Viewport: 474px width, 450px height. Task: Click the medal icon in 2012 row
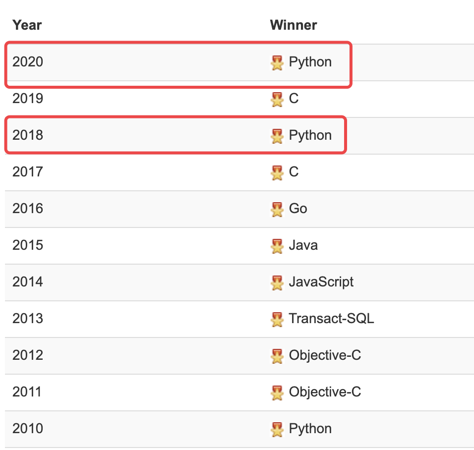[x=277, y=356]
